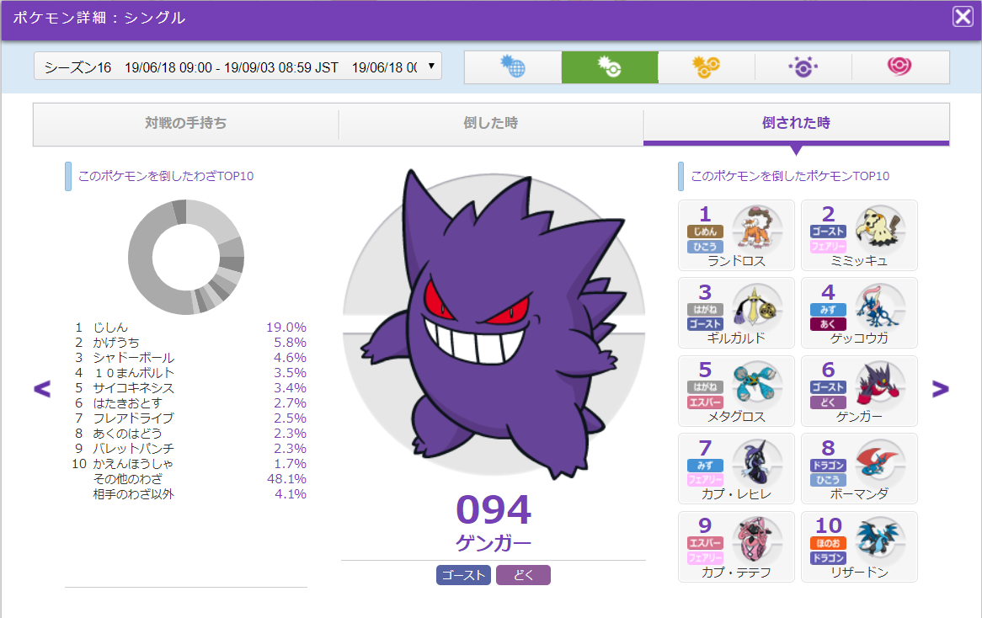Image resolution: width=982 pixels, height=618 pixels.
Task: Click the ドラゴン type badge on ボーマンダ card
Action: coord(828,466)
